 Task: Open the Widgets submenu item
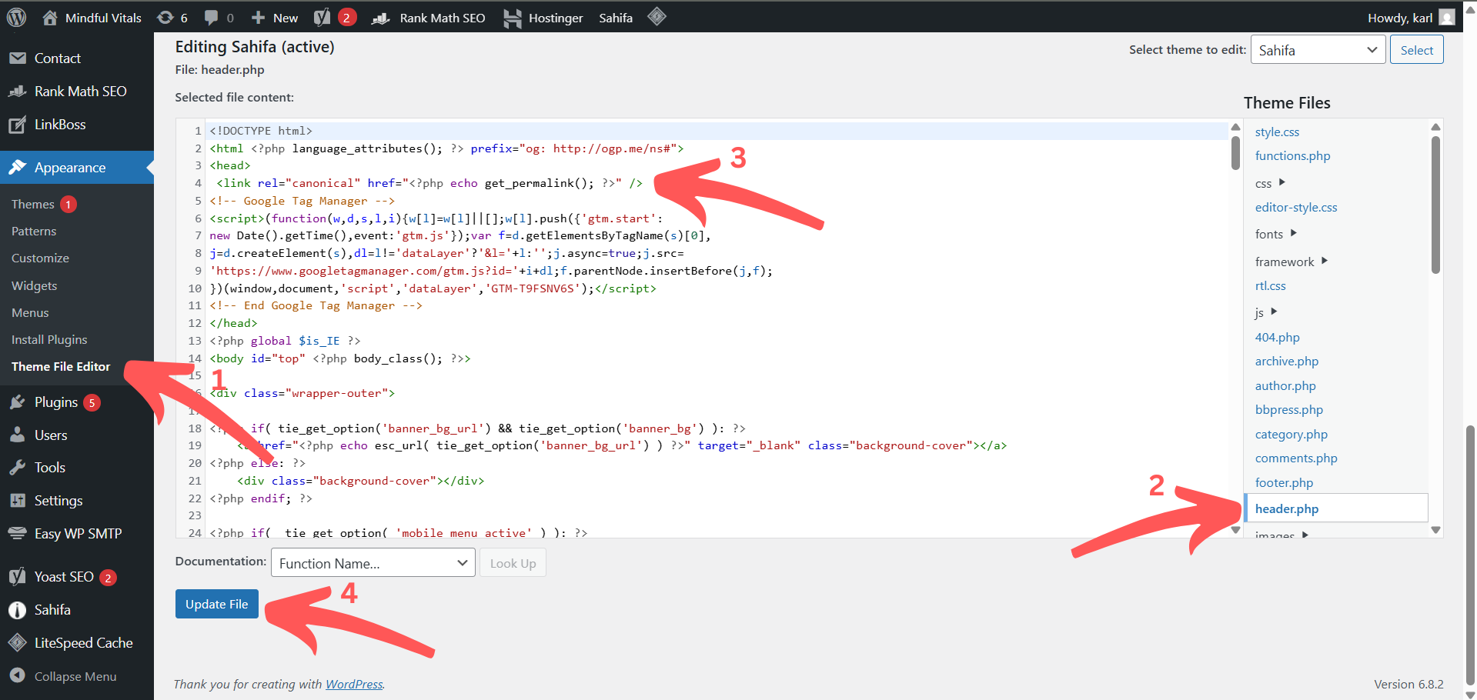34,285
